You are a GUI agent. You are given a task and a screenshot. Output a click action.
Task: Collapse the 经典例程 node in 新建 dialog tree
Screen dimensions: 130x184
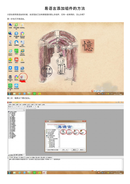(47, 137)
